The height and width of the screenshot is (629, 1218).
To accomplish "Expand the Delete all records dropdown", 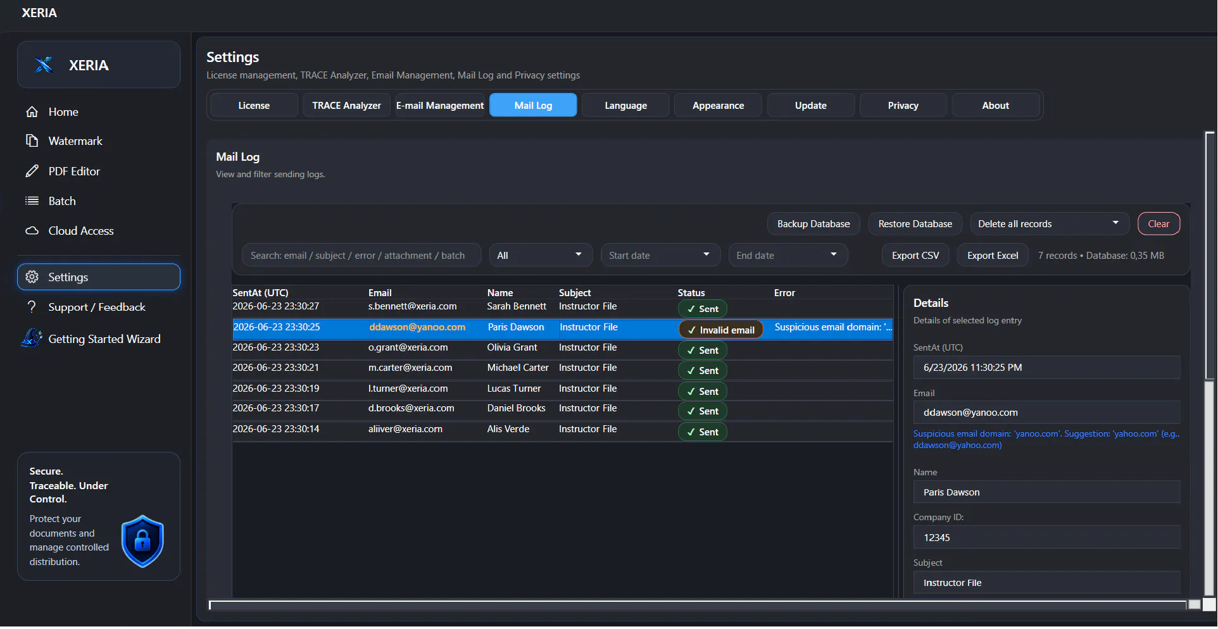I will (x=1050, y=223).
